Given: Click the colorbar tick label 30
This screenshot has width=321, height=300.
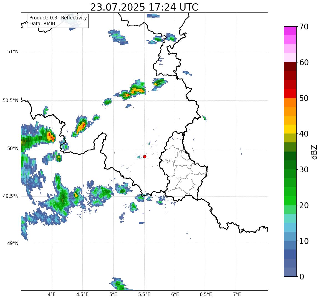Looking at the screenshot, I should 304,170.
